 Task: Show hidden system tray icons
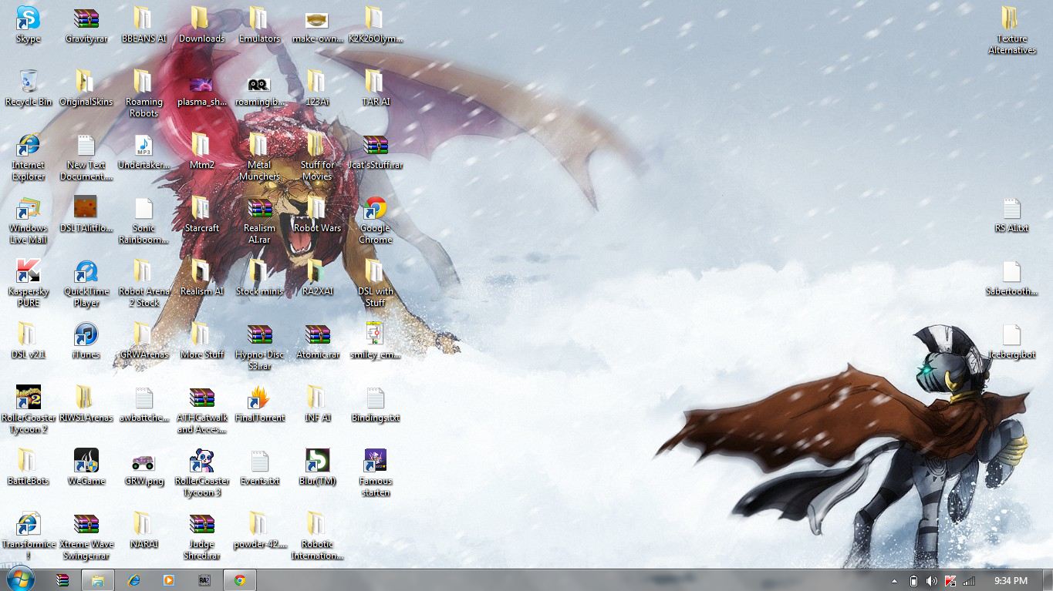point(894,581)
